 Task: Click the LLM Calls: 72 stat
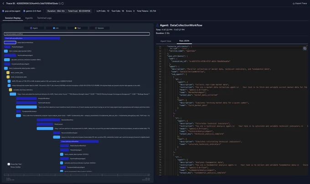103,11
